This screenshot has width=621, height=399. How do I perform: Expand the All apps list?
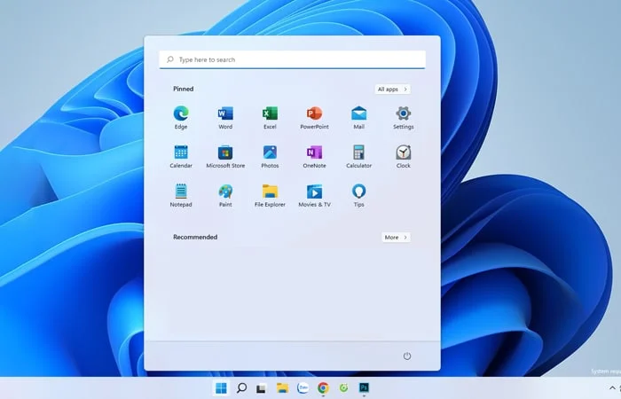(392, 90)
